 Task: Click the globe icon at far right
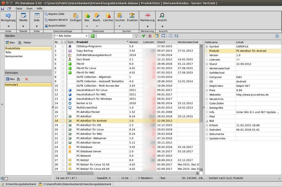tap(277, 36)
